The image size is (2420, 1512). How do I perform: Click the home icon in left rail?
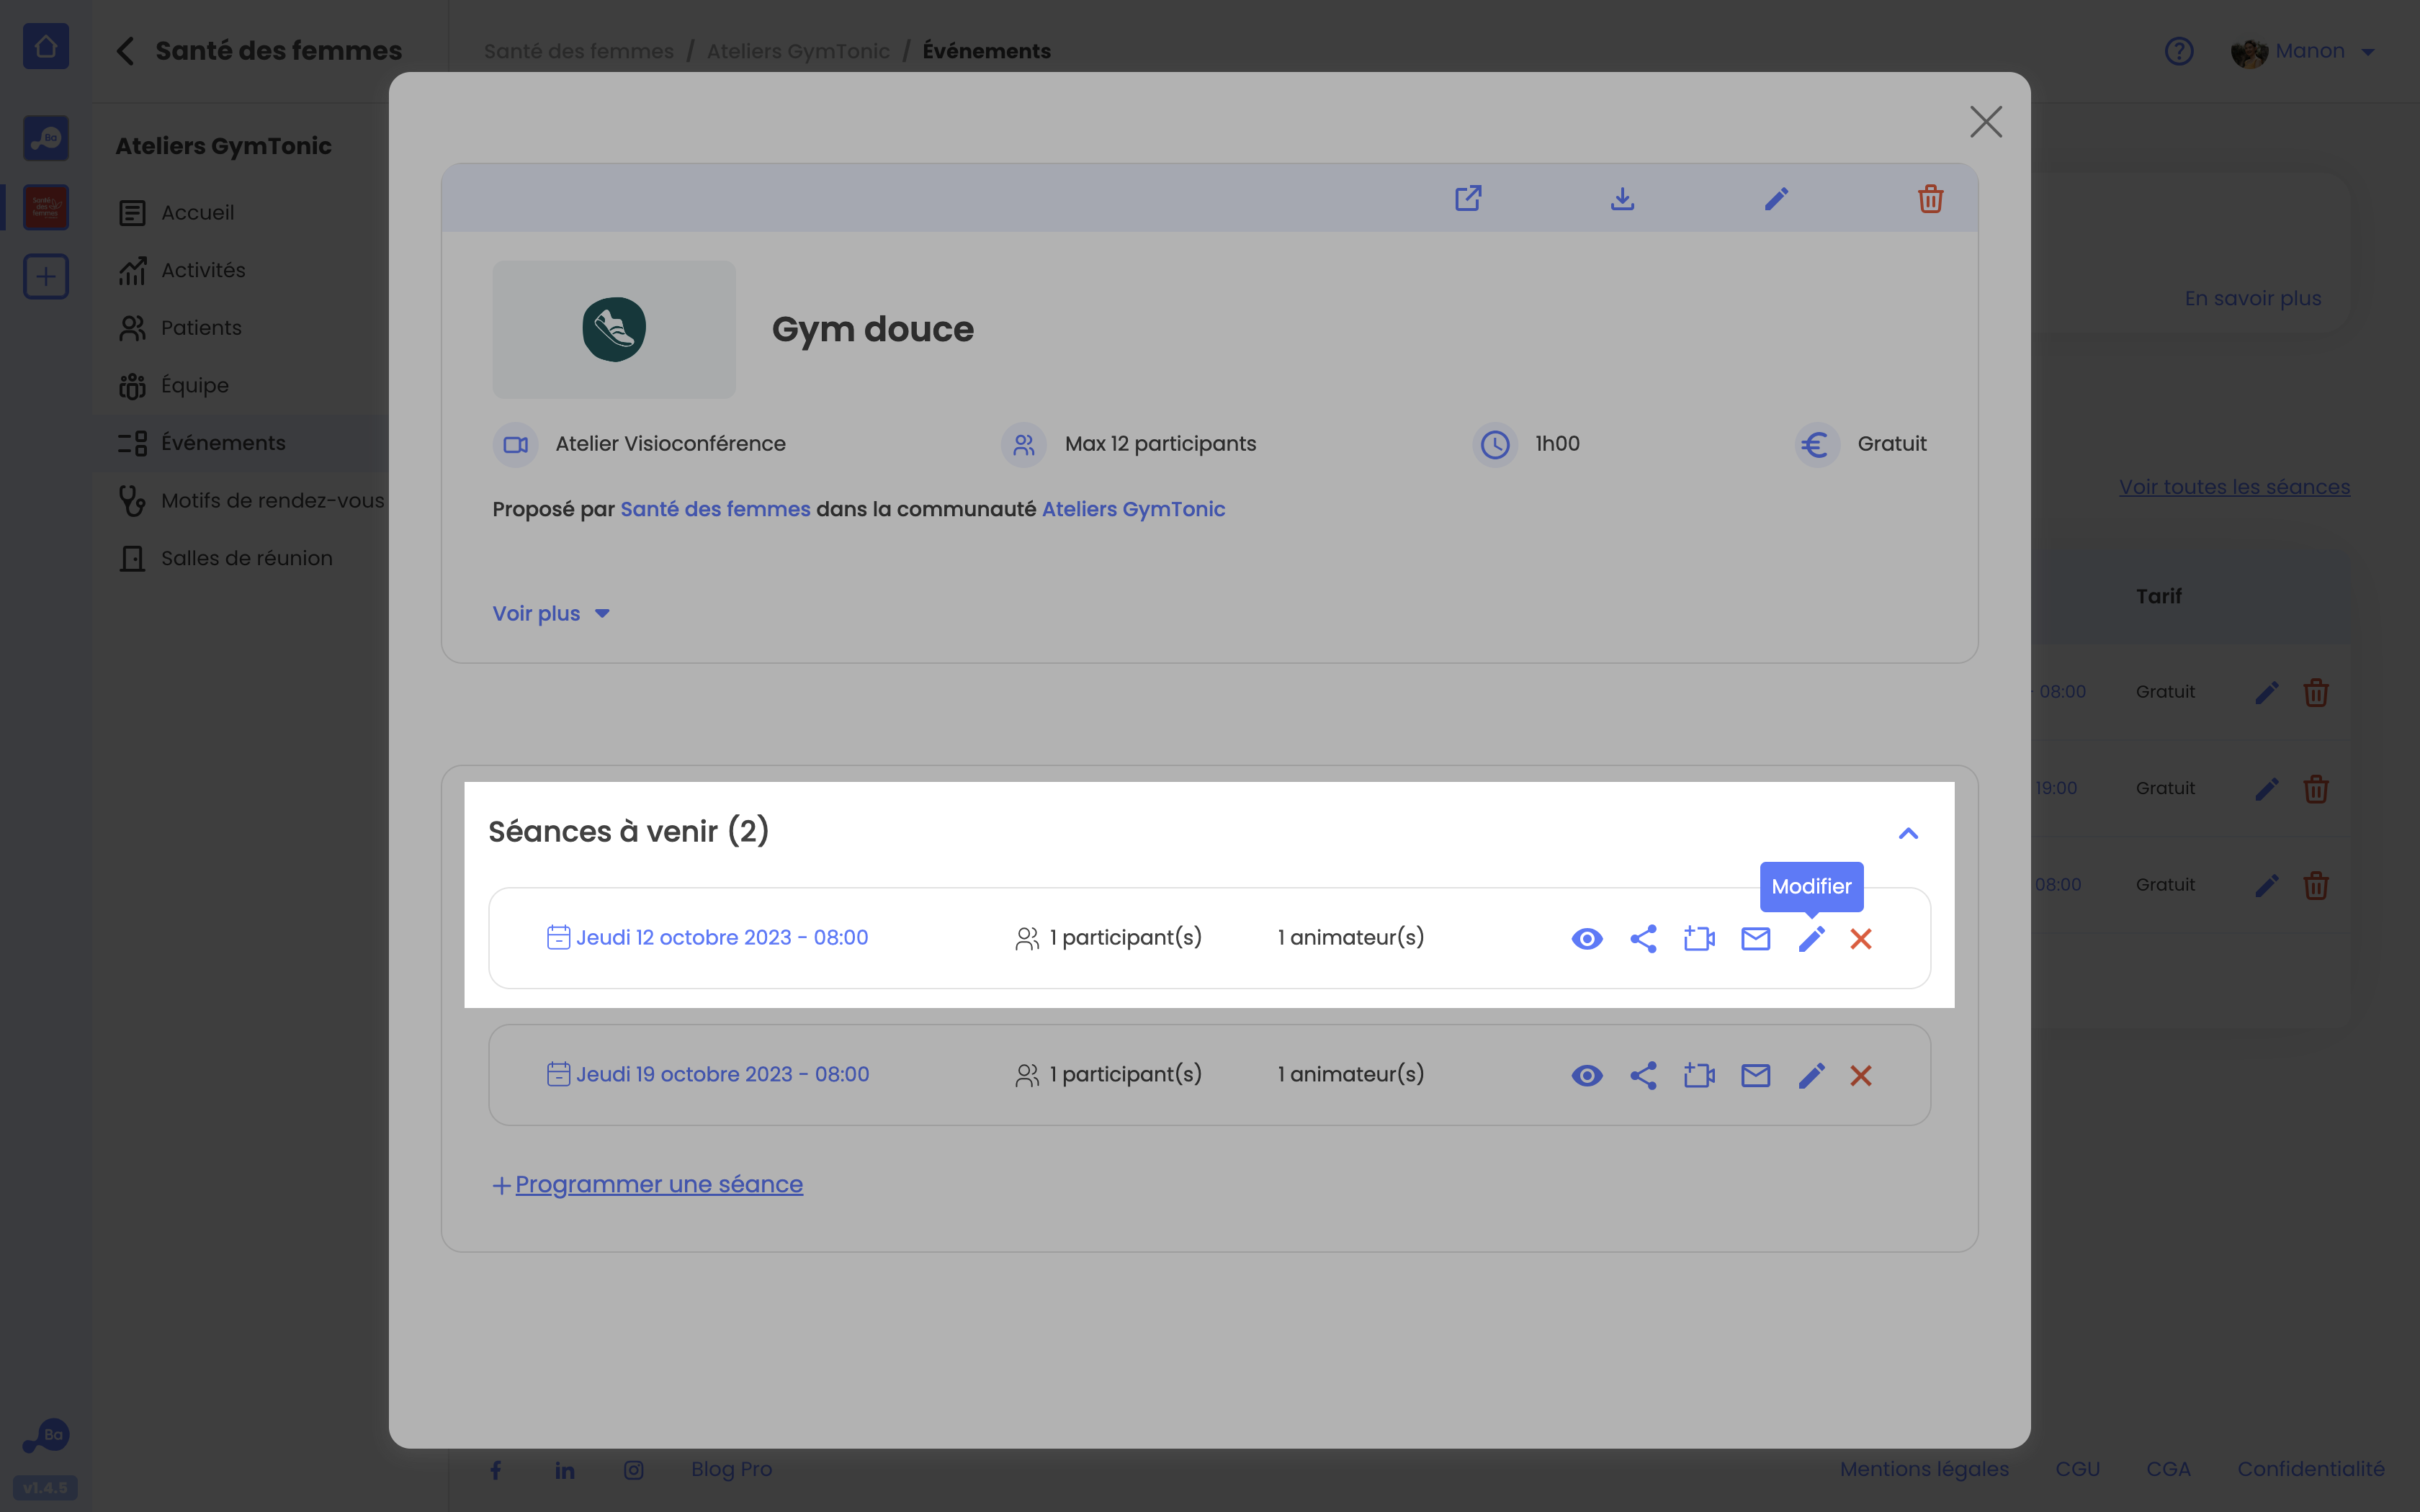tap(46, 46)
